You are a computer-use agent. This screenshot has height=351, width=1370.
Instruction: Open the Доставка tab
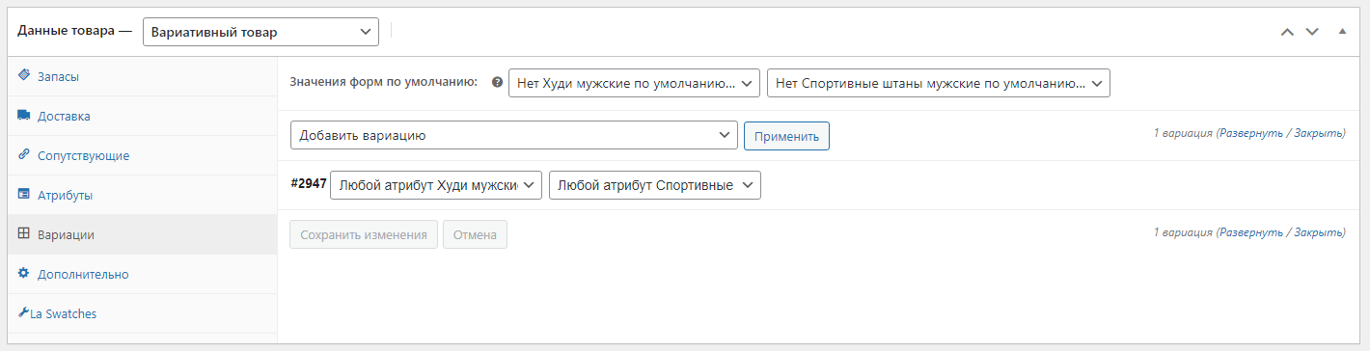(142, 116)
